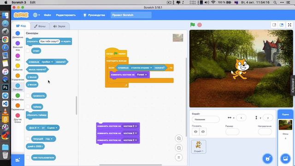
Task: Toggle the current year reporter checkbox
Action: [28, 139]
